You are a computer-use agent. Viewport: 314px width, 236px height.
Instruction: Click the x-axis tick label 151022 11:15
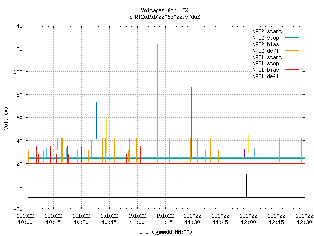165,219
